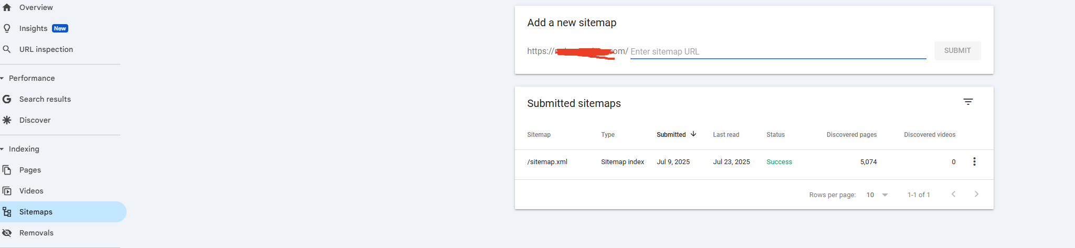This screenshot has height=248, width=1075.
Task: Click the Removals crossed-eye icon
Action: pyautogui.click(x=7, y=233)
